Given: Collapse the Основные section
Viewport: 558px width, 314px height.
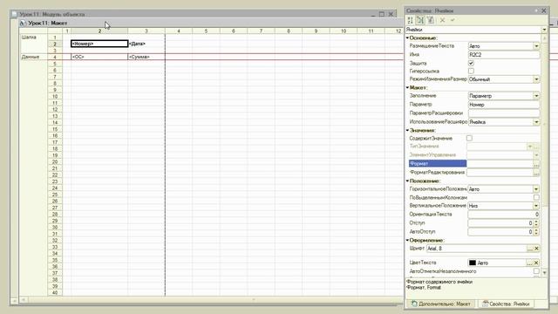Looking at the screenshot, I should coord(407,38).
